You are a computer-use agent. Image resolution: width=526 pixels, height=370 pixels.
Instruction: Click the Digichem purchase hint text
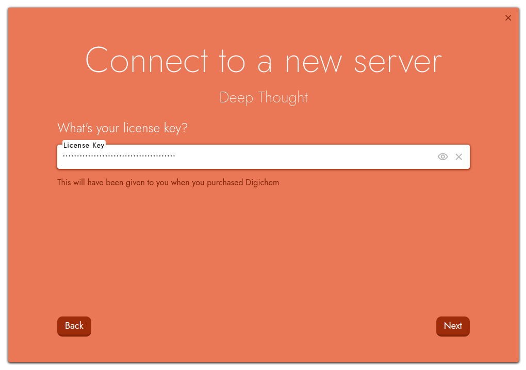coord(168,182)
